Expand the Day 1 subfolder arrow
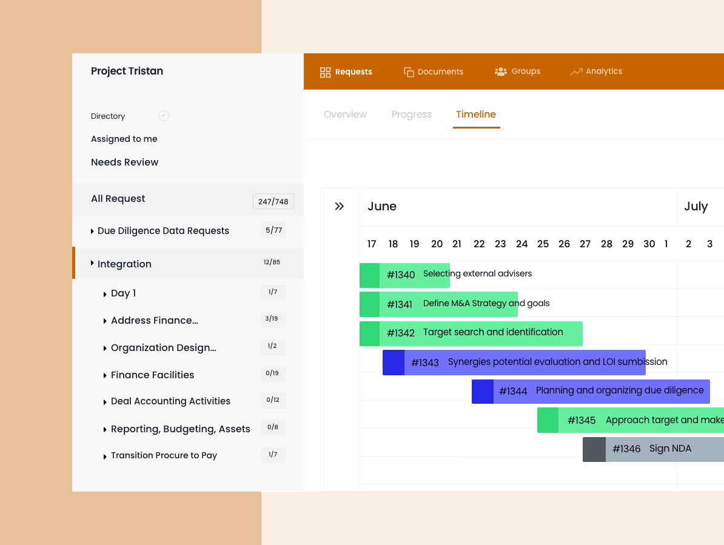 [x=105, y=294]
